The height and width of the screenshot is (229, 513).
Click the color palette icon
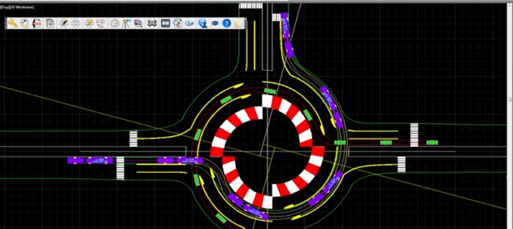[25, 24]
